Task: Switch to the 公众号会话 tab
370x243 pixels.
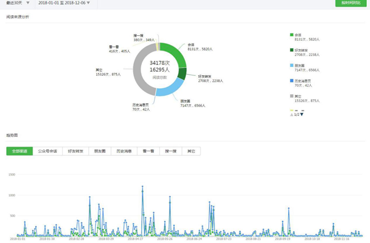Action: [x=47, y=151]
